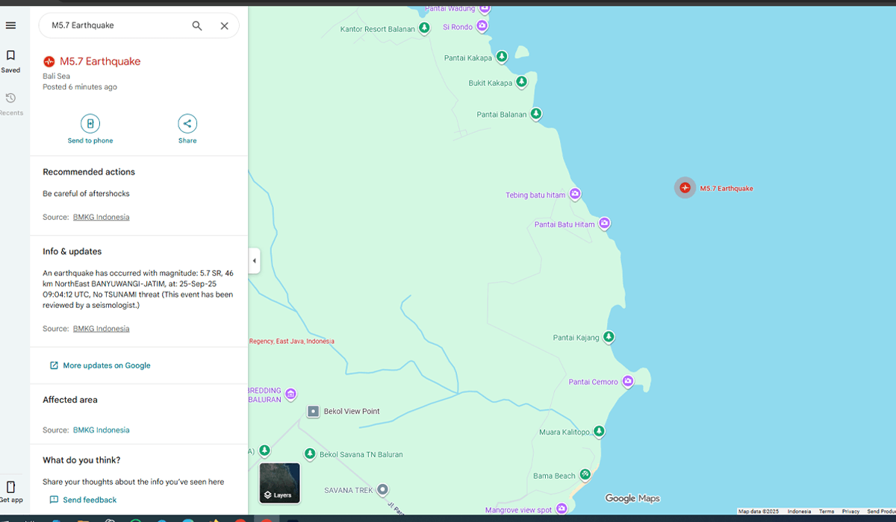
Task: Click inside the M5.7 Earthquake search field
Action: coord(112,25)
